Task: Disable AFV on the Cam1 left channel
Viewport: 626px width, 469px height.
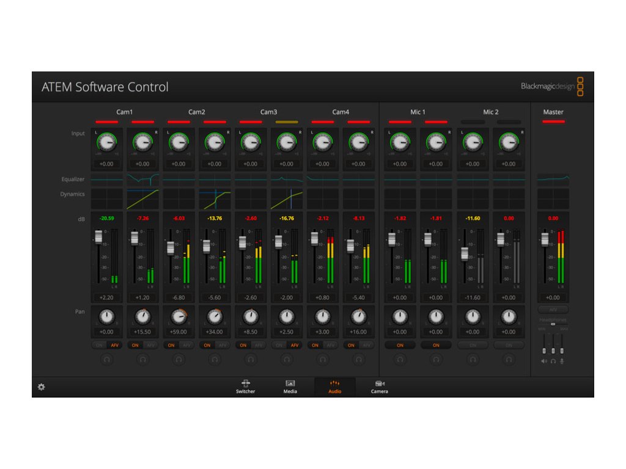Action: tap(114, 346)
